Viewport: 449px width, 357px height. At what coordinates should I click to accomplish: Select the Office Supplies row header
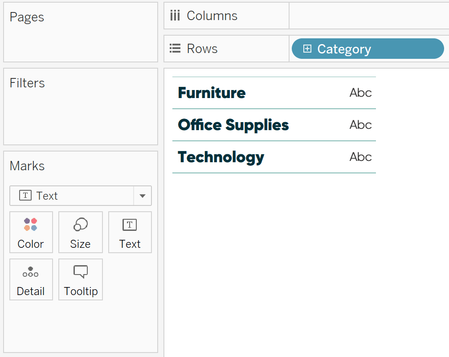pos(233,125)
